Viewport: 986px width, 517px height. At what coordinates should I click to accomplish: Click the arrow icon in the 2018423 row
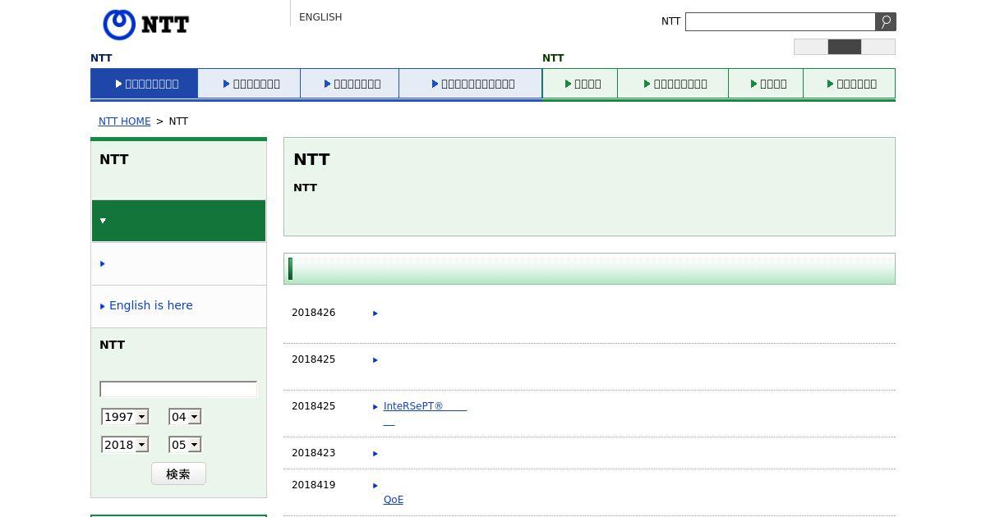[376, 454]
